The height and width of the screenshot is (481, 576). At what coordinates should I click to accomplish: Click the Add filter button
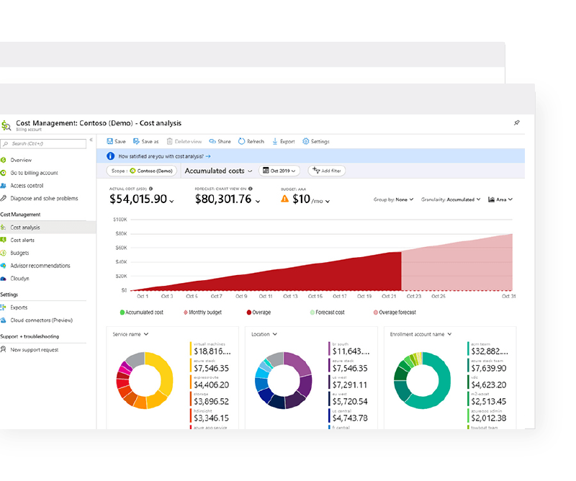pyautogui.click(x=327, y=171)
